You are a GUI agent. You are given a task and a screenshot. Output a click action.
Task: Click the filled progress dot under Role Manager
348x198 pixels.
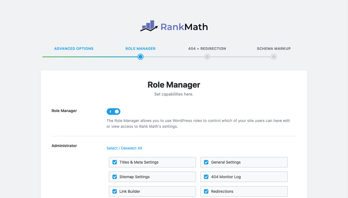pyautogui.click(x=140, y=57)
